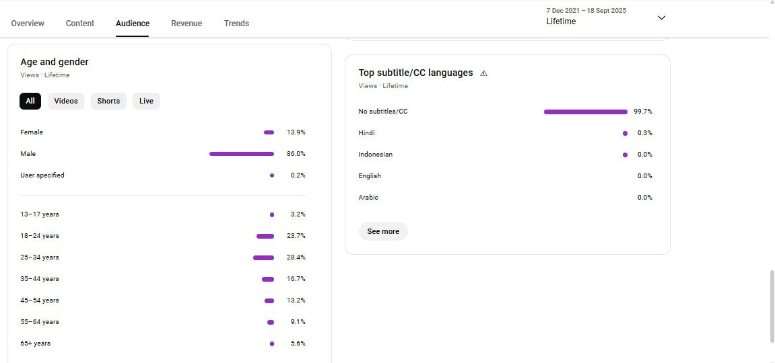Click the warning icon beside subtitle languages
775x363 pixels.
(x=483, y=73)
